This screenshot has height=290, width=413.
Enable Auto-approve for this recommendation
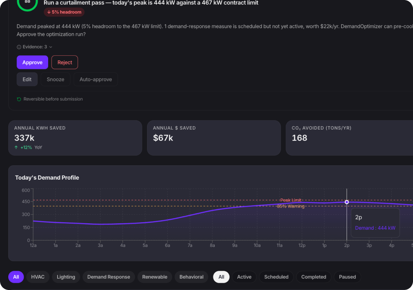click(x=96, y=79)
